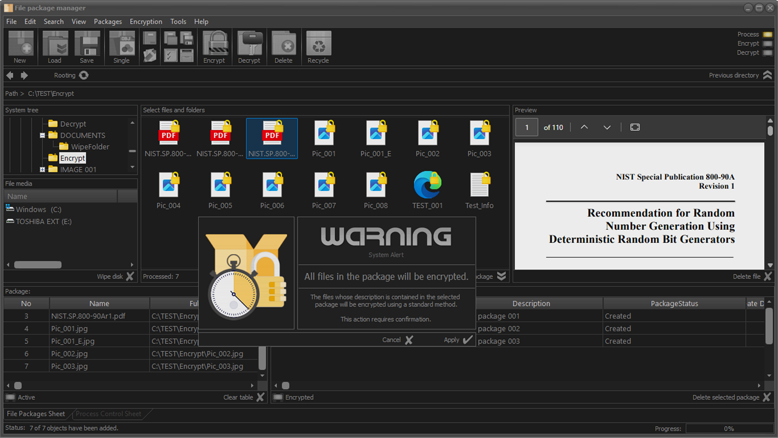
Task: Refresh the directory with the Rooting icon
Action: (x=83, y=75)
